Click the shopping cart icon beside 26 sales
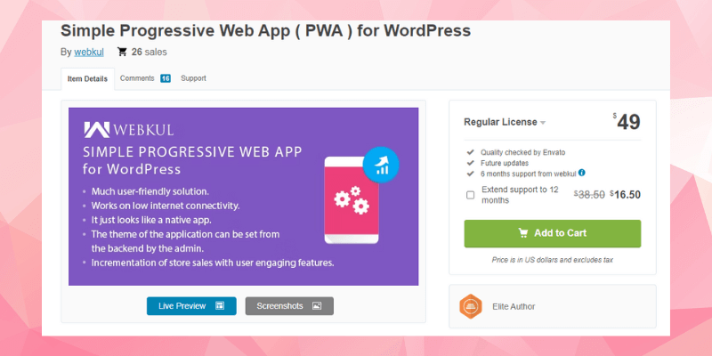The height and width of the screenshot is (356, 712). coord(122,53)
